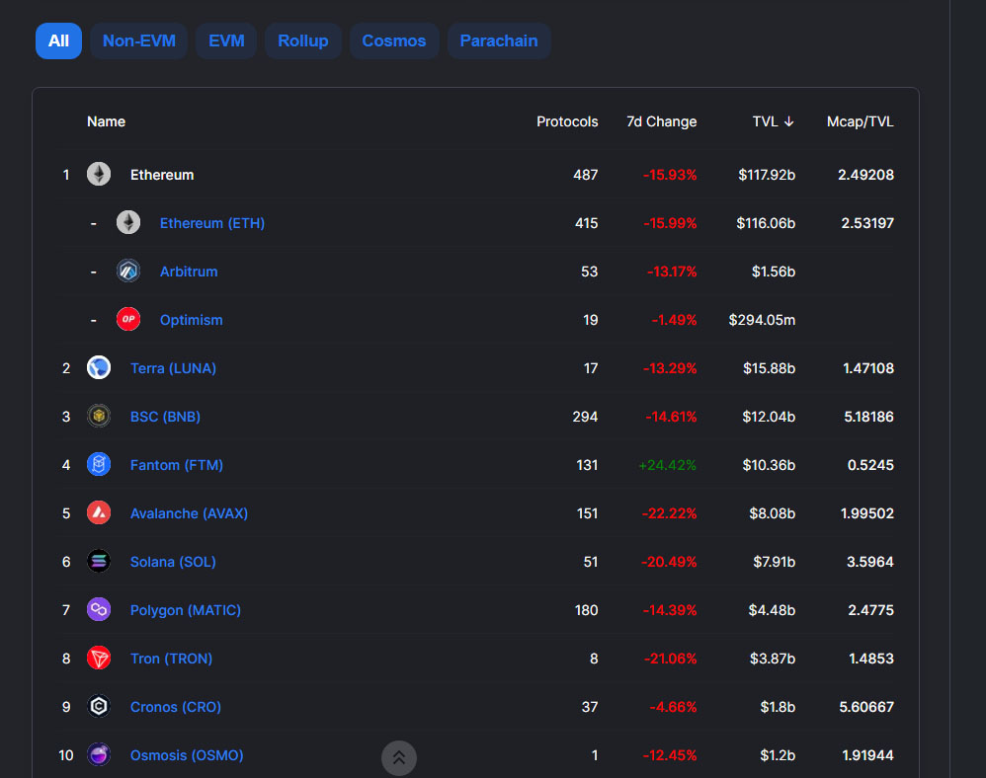This screenshot has height=778, width=986.
Task: Visit the Polygon (MATIC) chain link
Action: [186, 610]
